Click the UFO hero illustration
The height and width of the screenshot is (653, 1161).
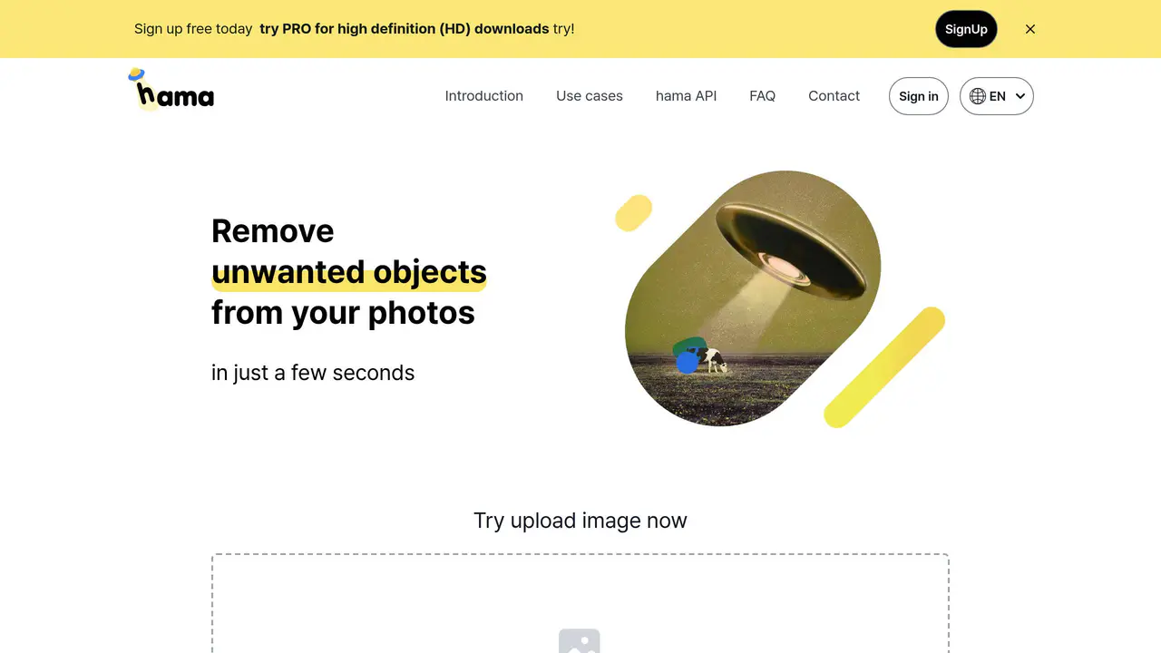tap(753, 298)
